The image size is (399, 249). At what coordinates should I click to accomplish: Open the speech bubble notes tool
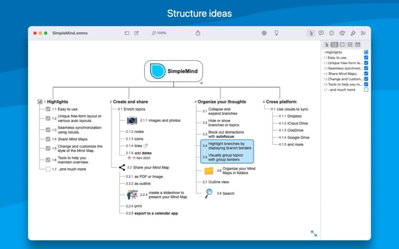[321, 33]
